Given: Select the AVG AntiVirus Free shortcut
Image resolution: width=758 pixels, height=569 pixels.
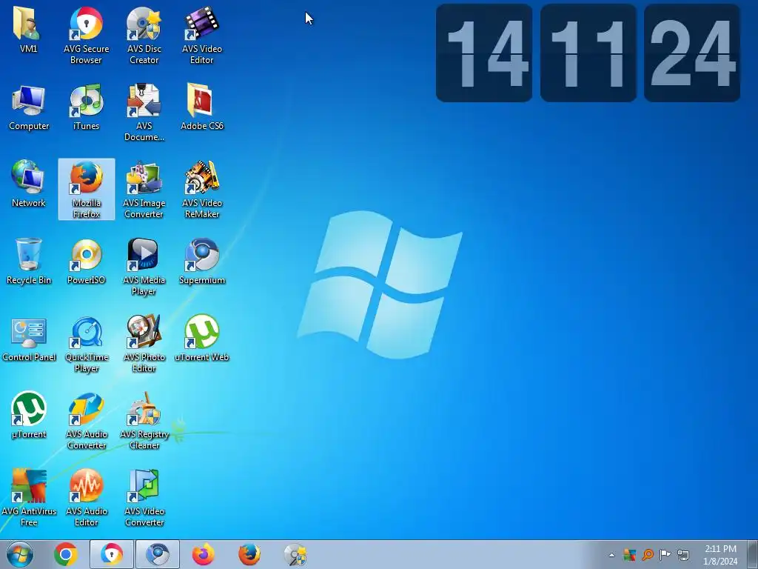Looking at the screenshot, I should click(29, 498).
